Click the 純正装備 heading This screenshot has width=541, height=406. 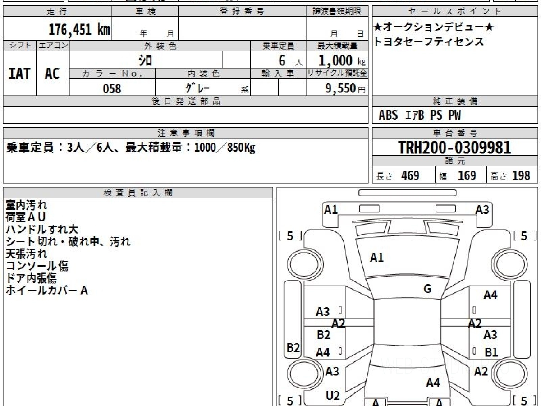(455, 101)
